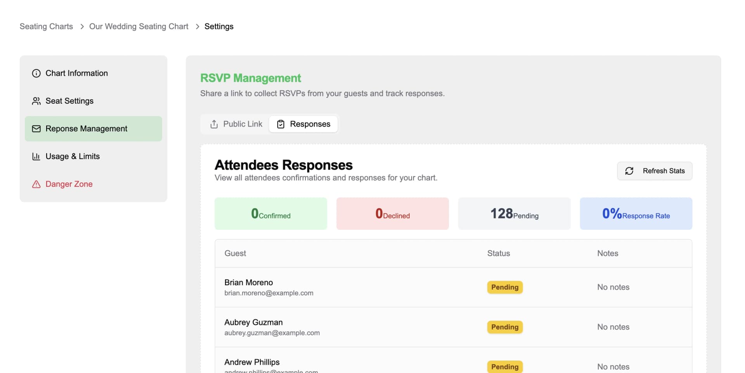Click the blue Response Rate card
Image resolution: width=745 pixels, height=373 pixels.
(636, 213)
